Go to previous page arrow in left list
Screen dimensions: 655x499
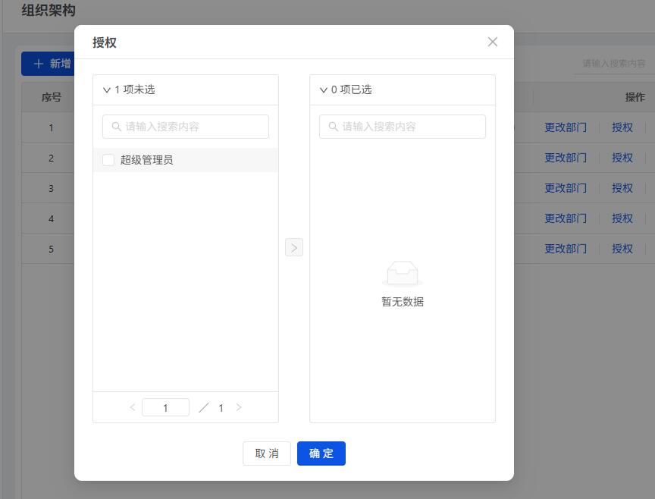(133, 407)
